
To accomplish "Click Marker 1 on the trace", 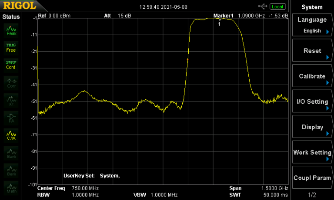I will pyautogui.click(x=220, y=20).
